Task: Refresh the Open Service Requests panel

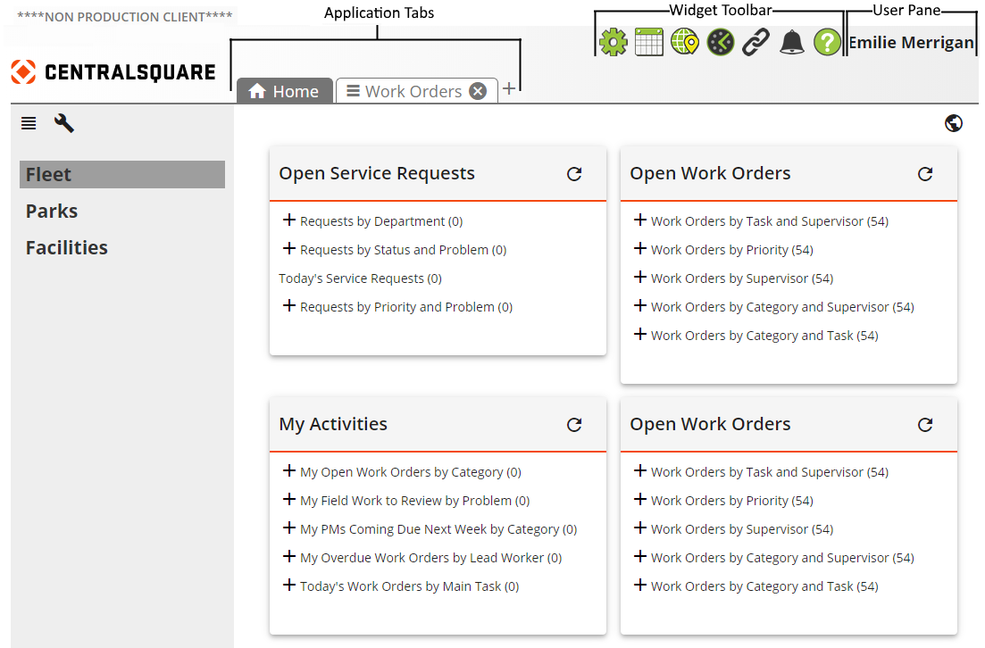Action: click(x=574, y=174)
